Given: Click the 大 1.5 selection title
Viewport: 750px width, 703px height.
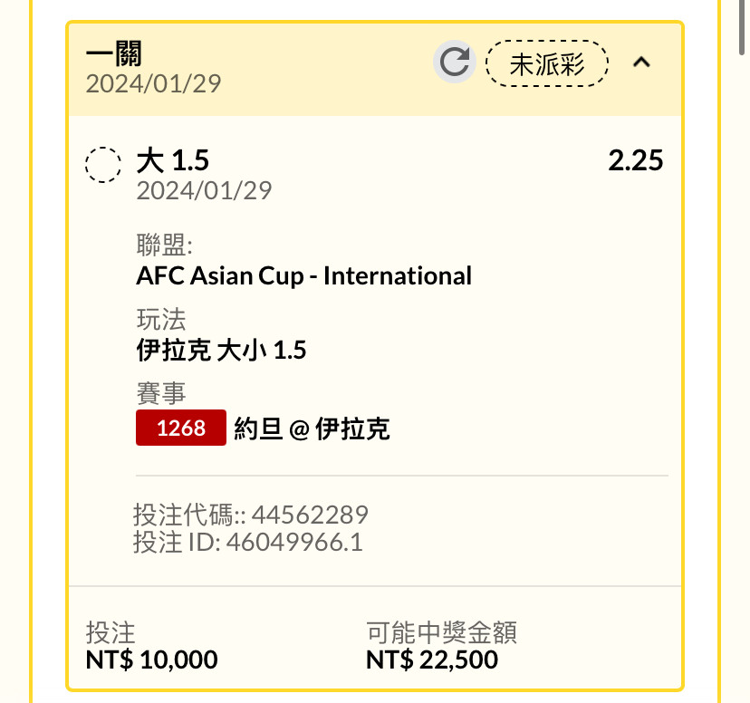Looking at the screenshot, I should click(x=173, y=160).
